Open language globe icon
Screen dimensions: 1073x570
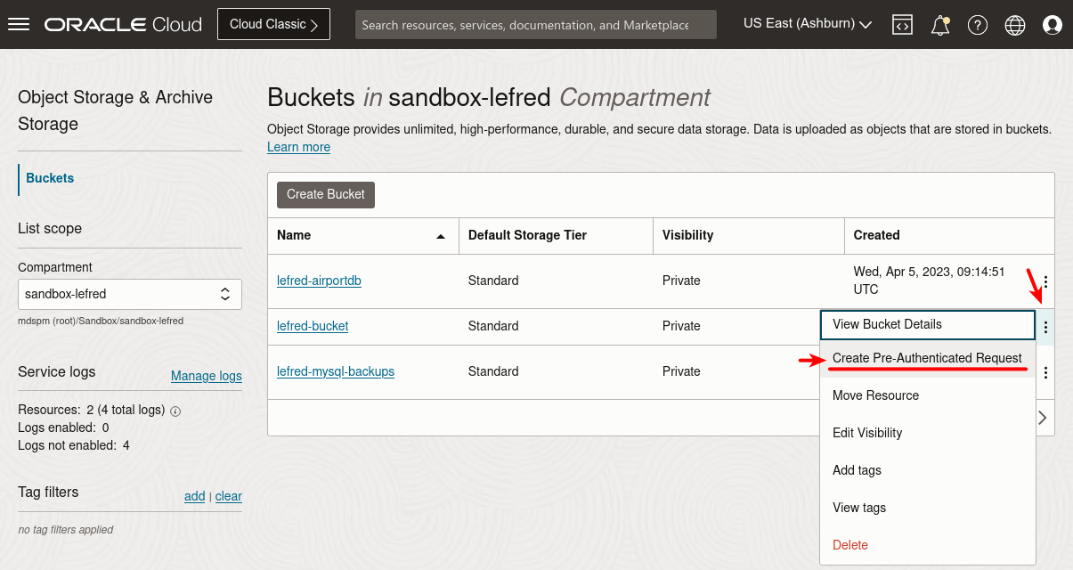coord(1015,25)
